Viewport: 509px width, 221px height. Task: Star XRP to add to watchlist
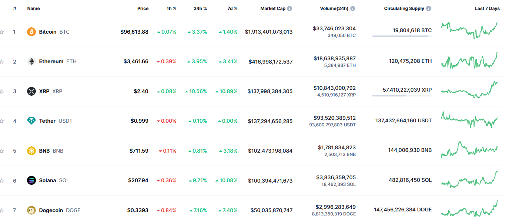[2, 92]
